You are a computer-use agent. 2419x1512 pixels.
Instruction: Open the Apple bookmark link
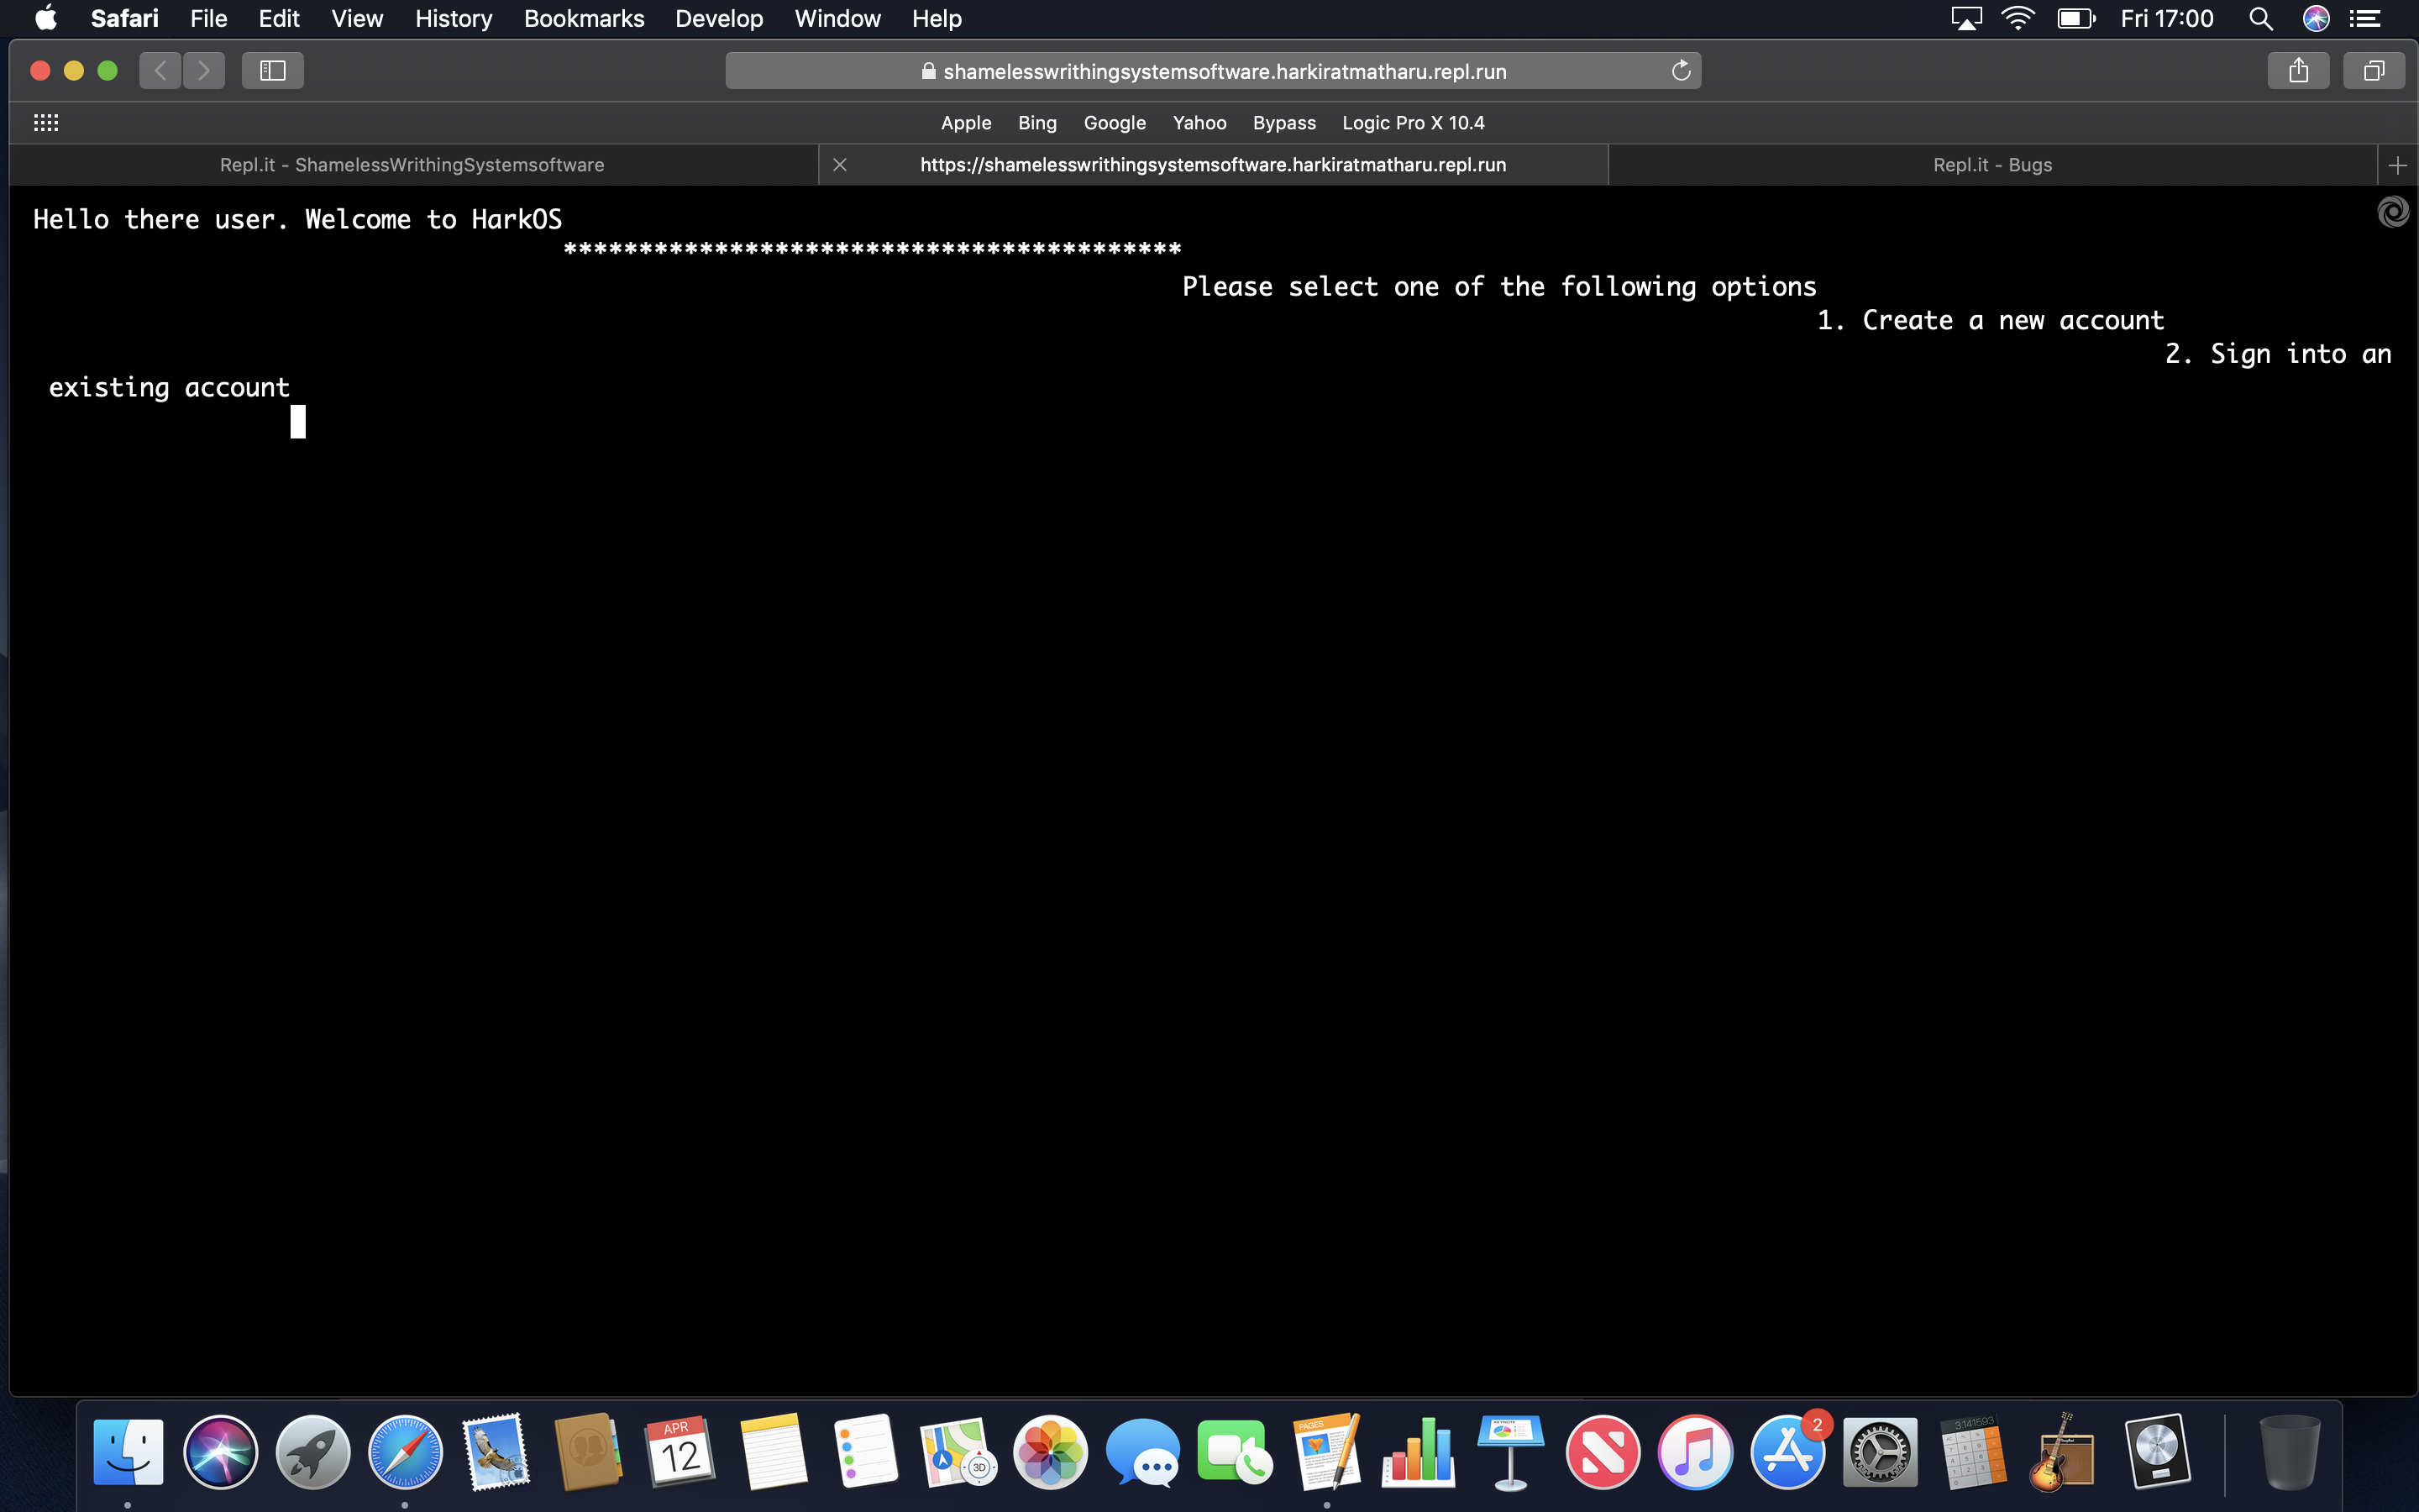[966, 123]
